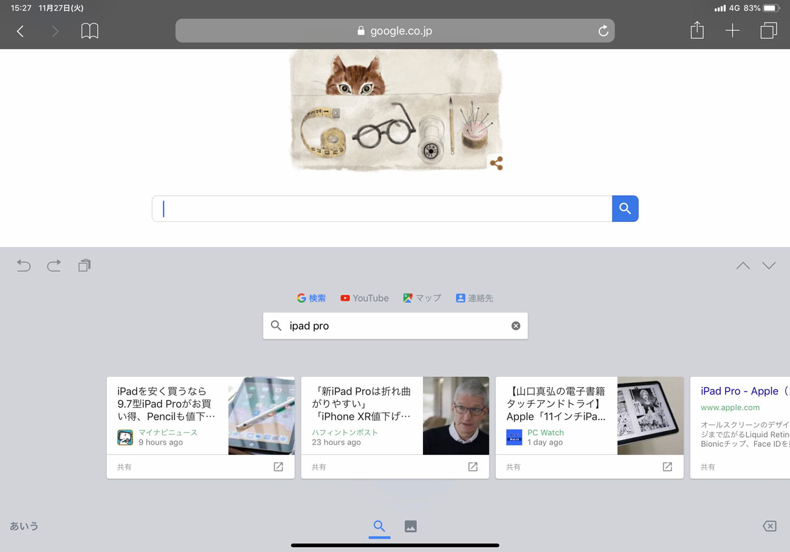Switch to the マップ tab
This screenshot has height=552, width=790.
pos(422,298)
